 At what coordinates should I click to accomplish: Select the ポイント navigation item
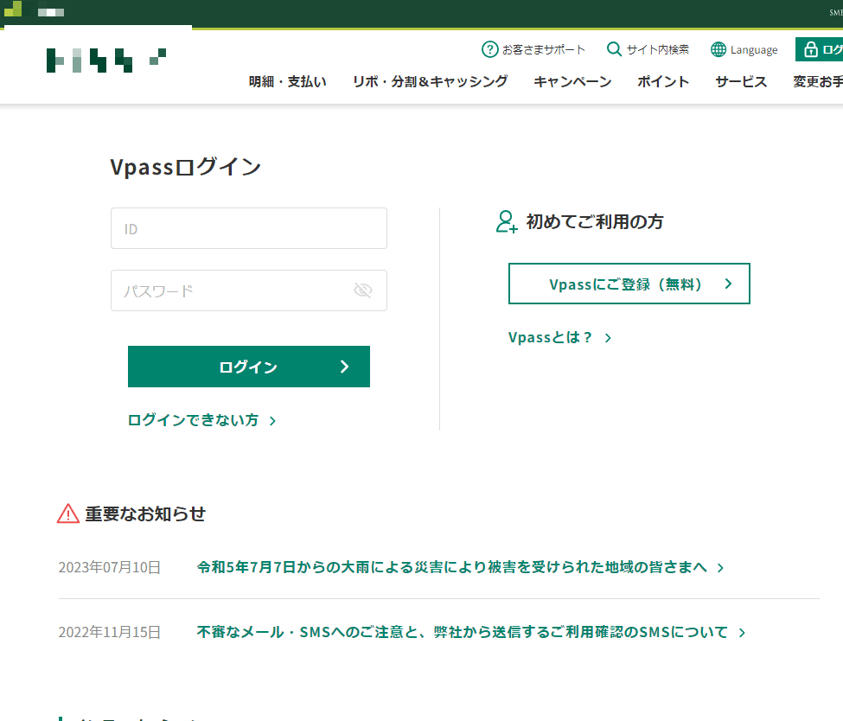(x=663, y=81)
